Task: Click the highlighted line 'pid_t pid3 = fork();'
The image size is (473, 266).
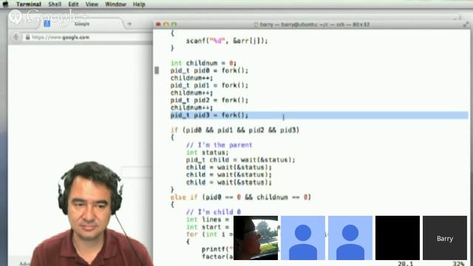Action: 209,115
